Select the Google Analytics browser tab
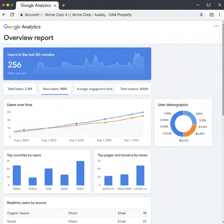224x224 pixels. [37, 6]
